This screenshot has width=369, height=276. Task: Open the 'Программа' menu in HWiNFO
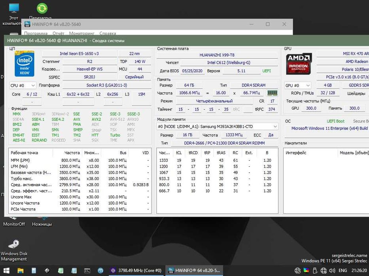point(36,34)
